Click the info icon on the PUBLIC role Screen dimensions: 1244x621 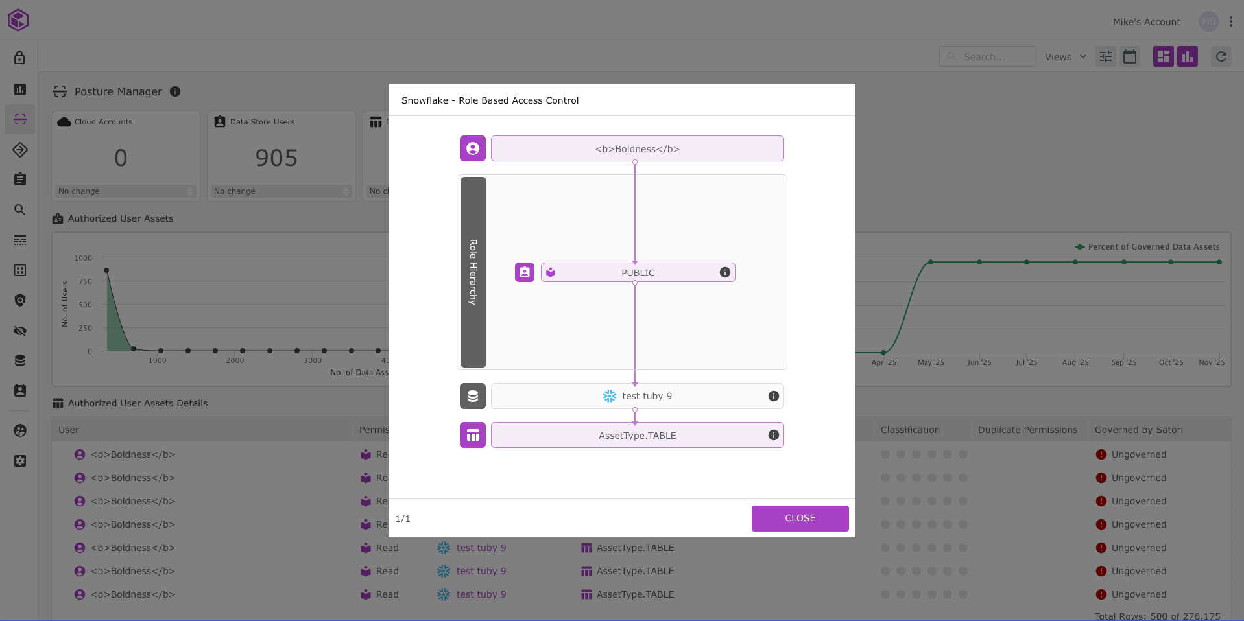tap(724, 272)
